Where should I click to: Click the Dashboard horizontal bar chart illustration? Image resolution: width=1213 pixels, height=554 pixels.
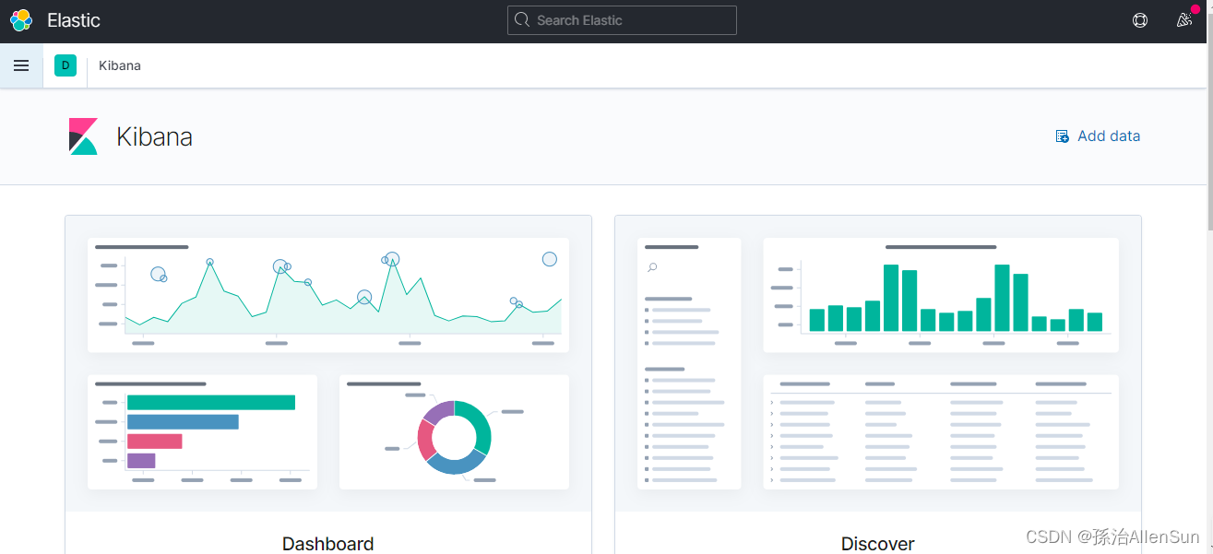tap(202, 431)
